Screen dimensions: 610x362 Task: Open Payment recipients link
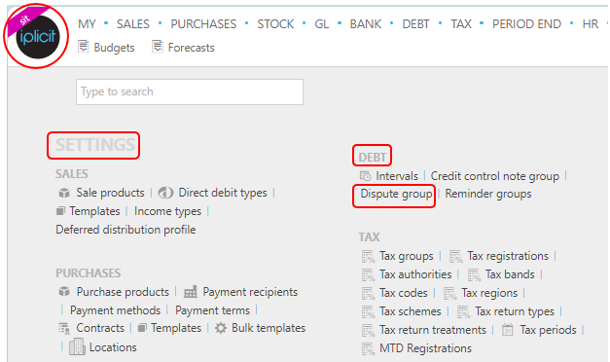point(250,292)
